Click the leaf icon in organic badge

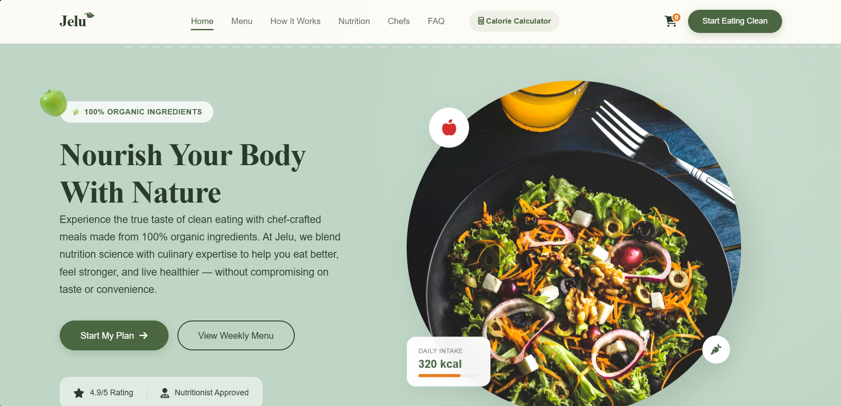coord(76,112)
